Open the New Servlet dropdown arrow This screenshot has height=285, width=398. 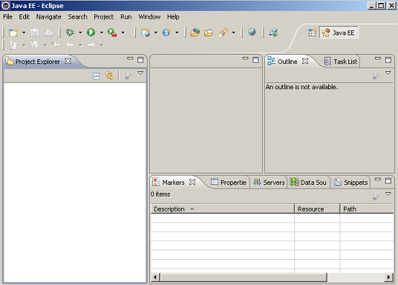point(177,32)
